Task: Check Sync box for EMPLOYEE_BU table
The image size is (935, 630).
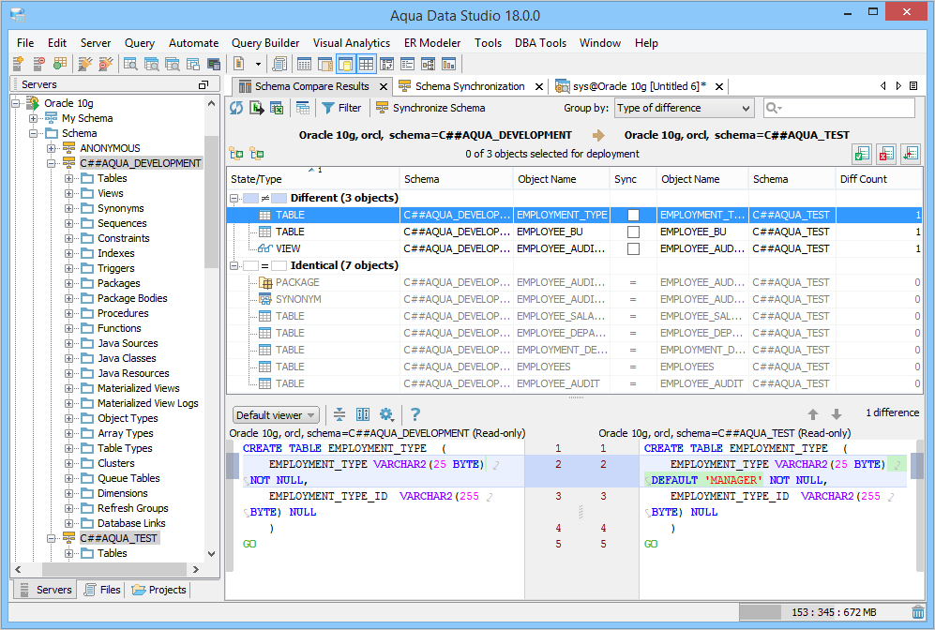Action: coord(633,232)
